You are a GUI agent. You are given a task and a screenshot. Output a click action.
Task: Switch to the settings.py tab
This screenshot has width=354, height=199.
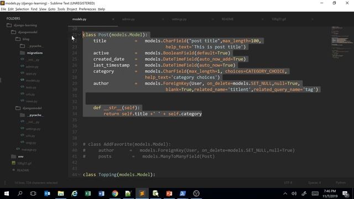click(179, 19)
